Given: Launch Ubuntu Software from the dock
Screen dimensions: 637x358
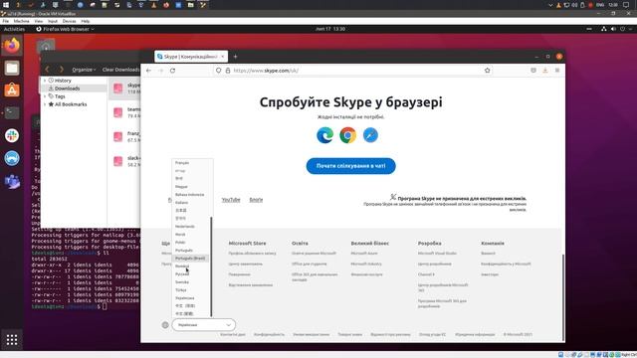Looking at the screenshot, I should click(12, 90).
